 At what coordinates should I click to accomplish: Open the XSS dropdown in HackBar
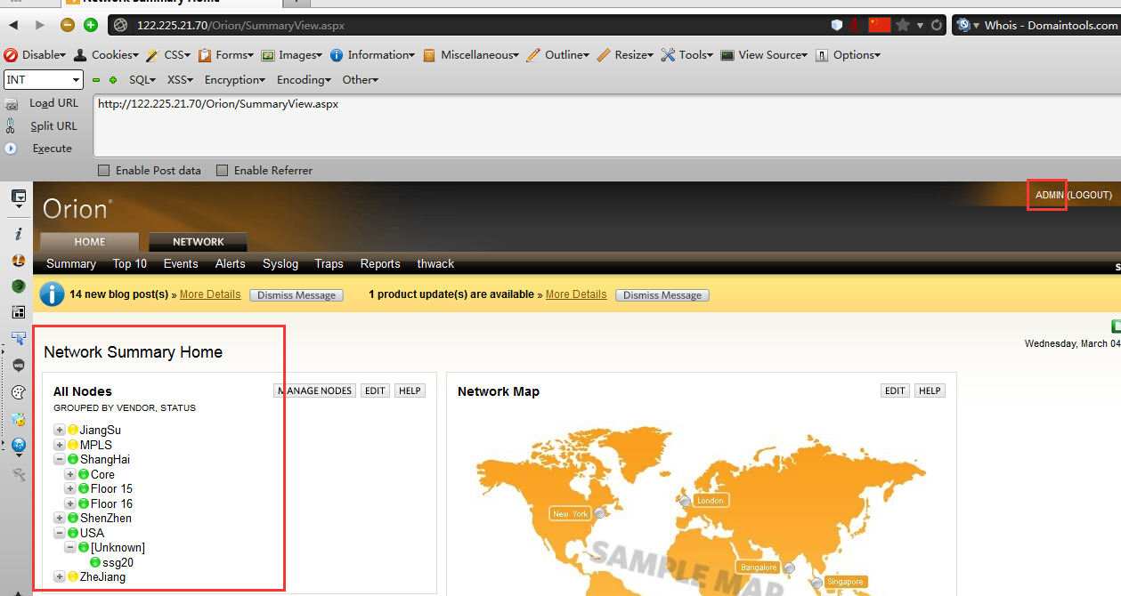coord(181,80)
